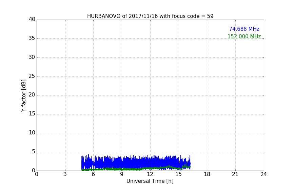Click the x-axis tick label '6'

[93, 174]
